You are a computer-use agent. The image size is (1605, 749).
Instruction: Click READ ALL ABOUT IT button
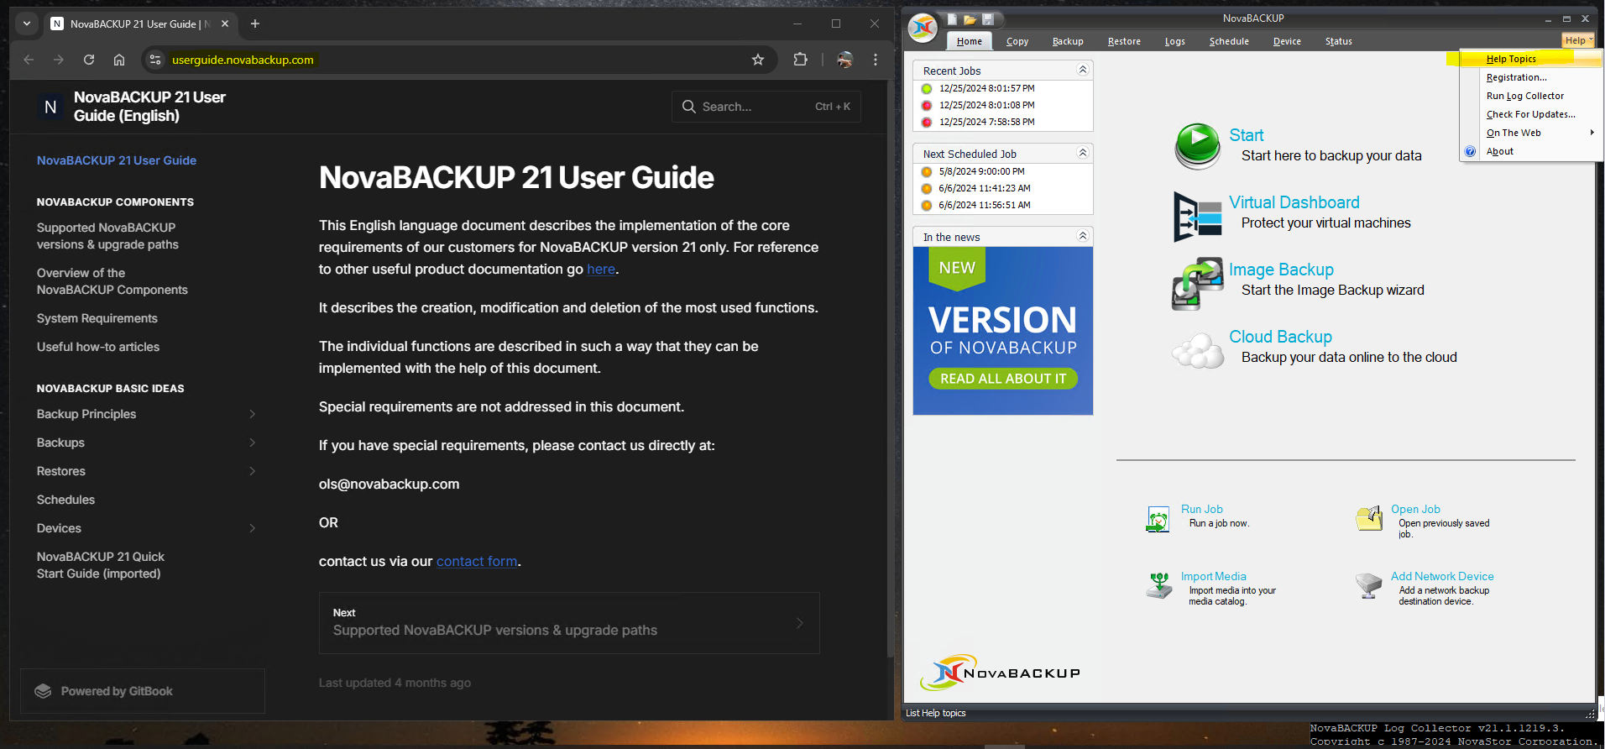pyautogui.click(x=1003, y=379)
